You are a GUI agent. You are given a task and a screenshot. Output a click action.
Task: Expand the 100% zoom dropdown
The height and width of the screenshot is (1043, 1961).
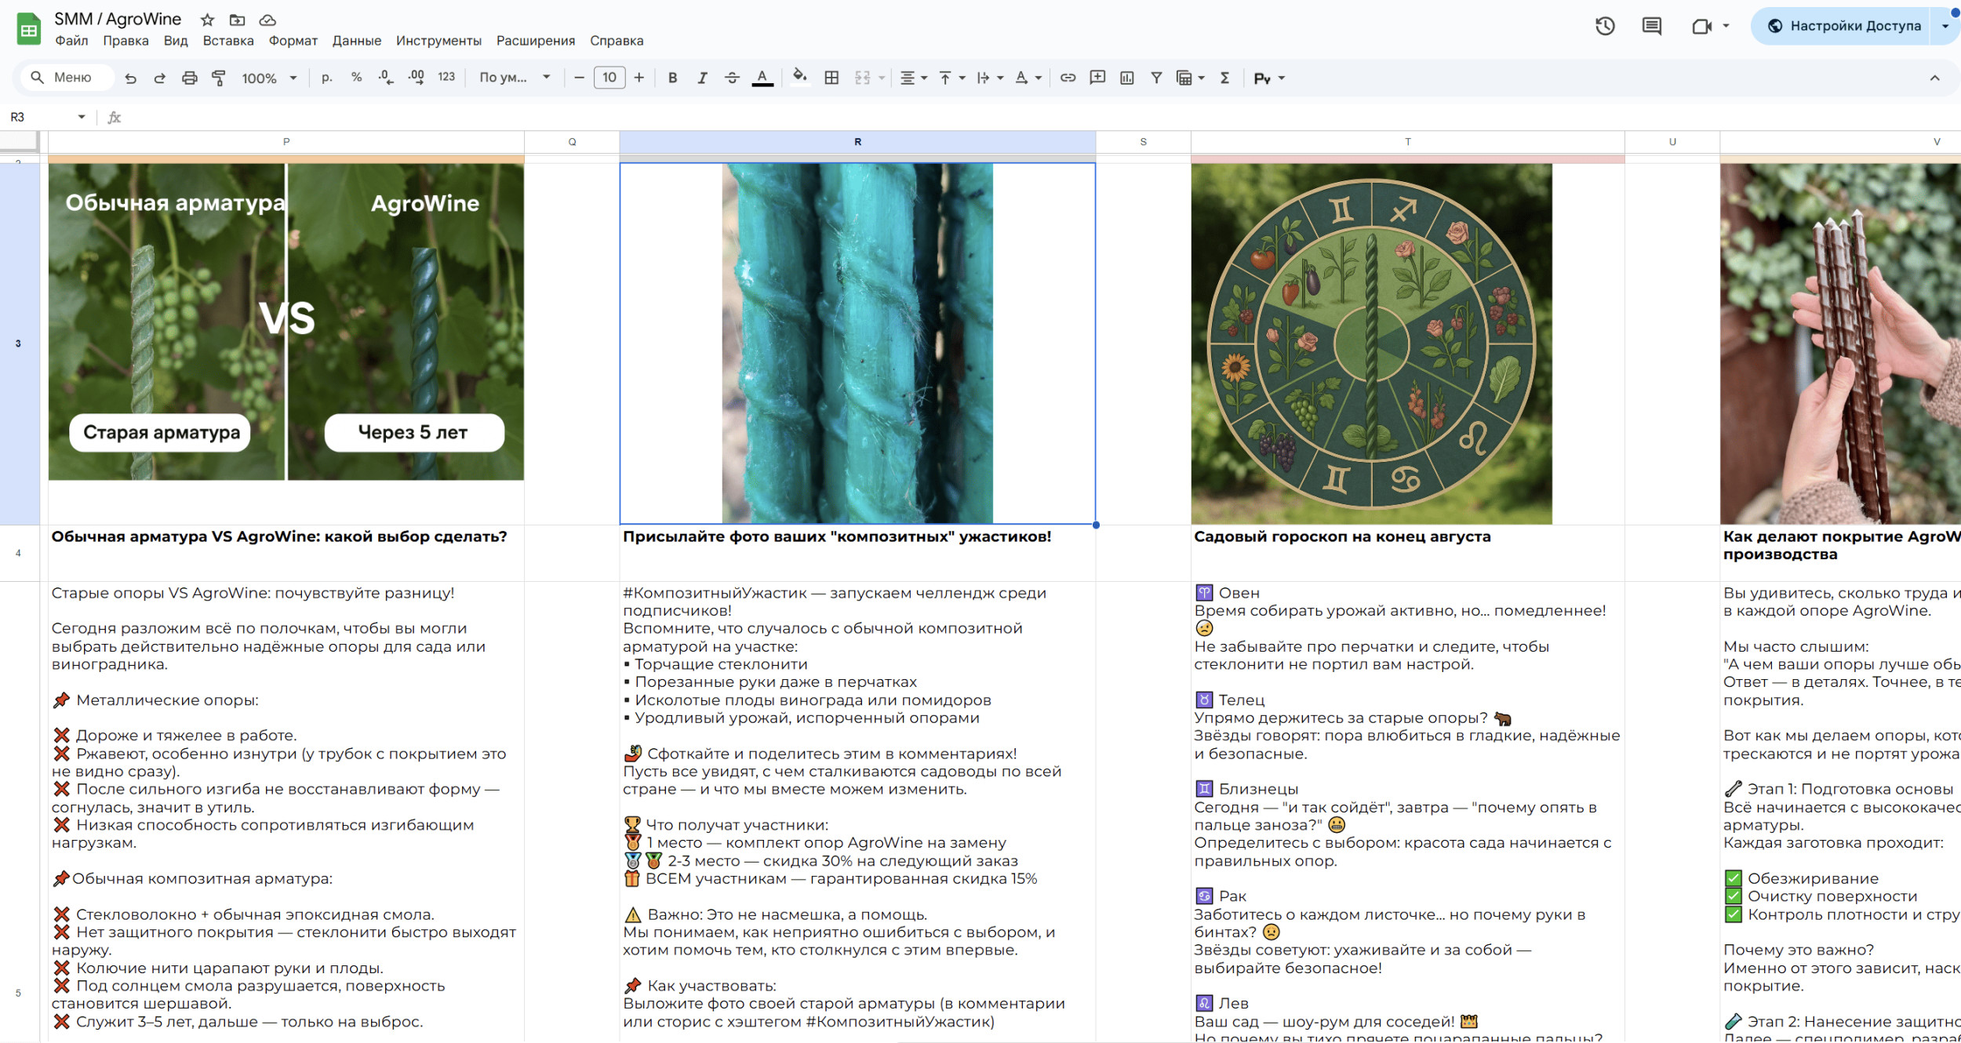[x=269, y=78]
